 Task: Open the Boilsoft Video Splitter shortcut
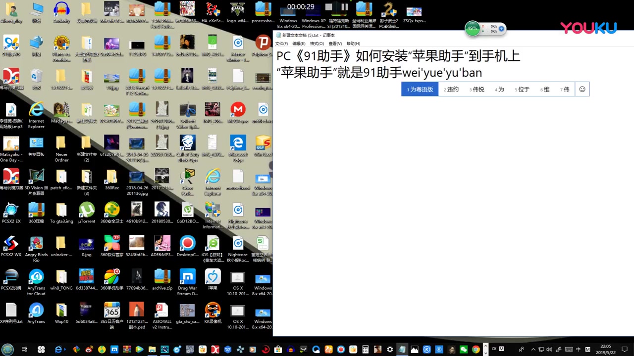187,116
